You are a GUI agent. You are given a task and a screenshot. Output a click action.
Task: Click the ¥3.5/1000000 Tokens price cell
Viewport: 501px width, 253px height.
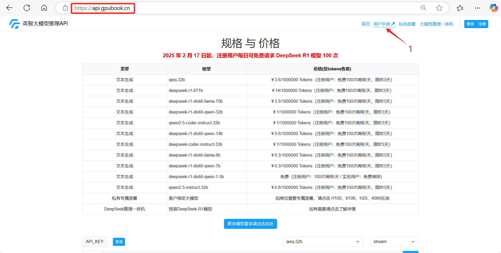(x=332, y=101)
